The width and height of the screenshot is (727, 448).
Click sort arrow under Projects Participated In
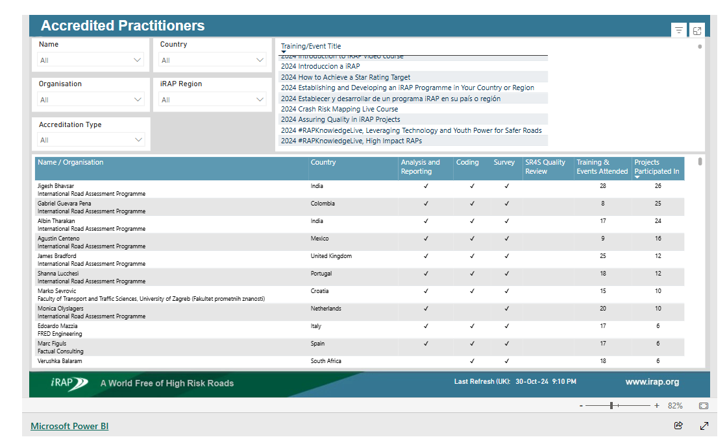point(637,177)
